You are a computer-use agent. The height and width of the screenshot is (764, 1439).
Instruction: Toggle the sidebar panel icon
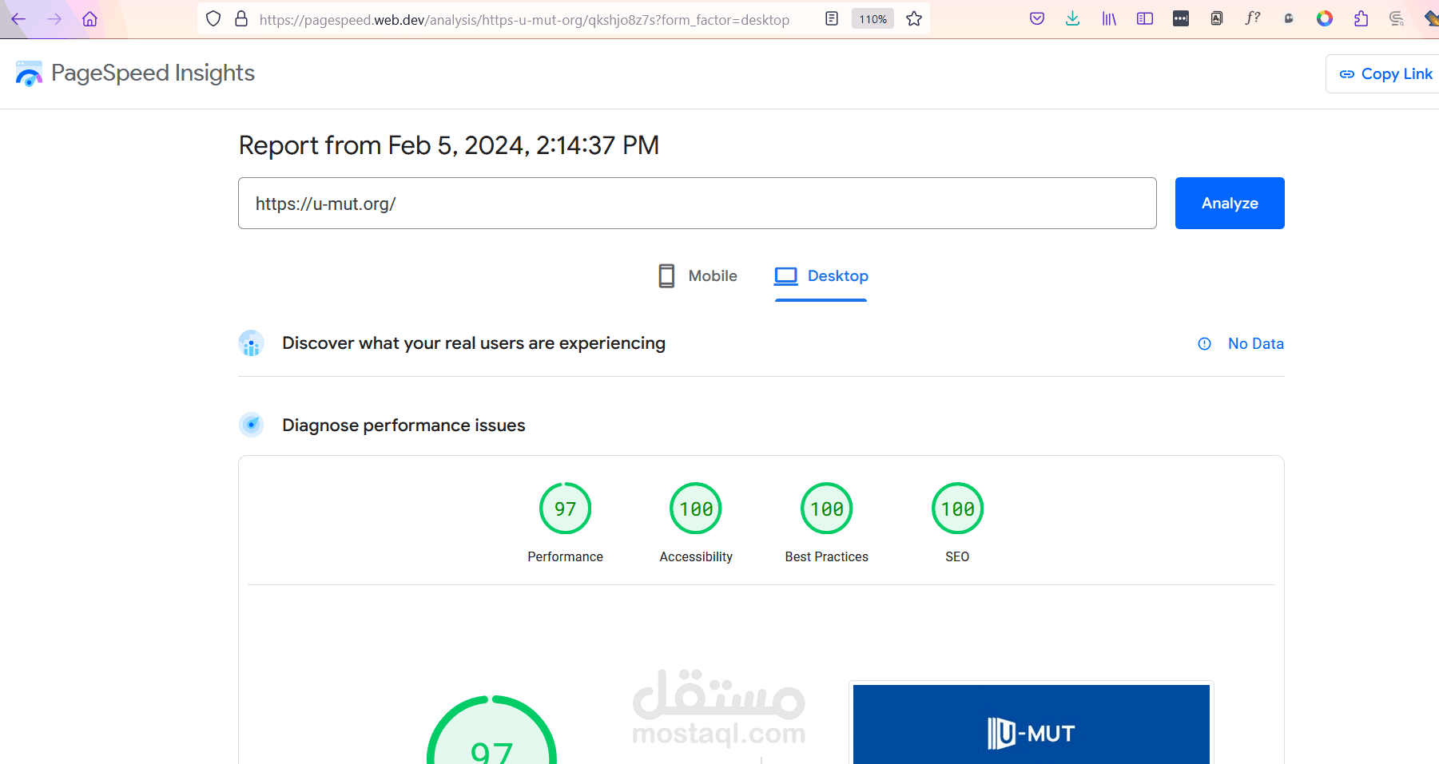coord(1145,19)
